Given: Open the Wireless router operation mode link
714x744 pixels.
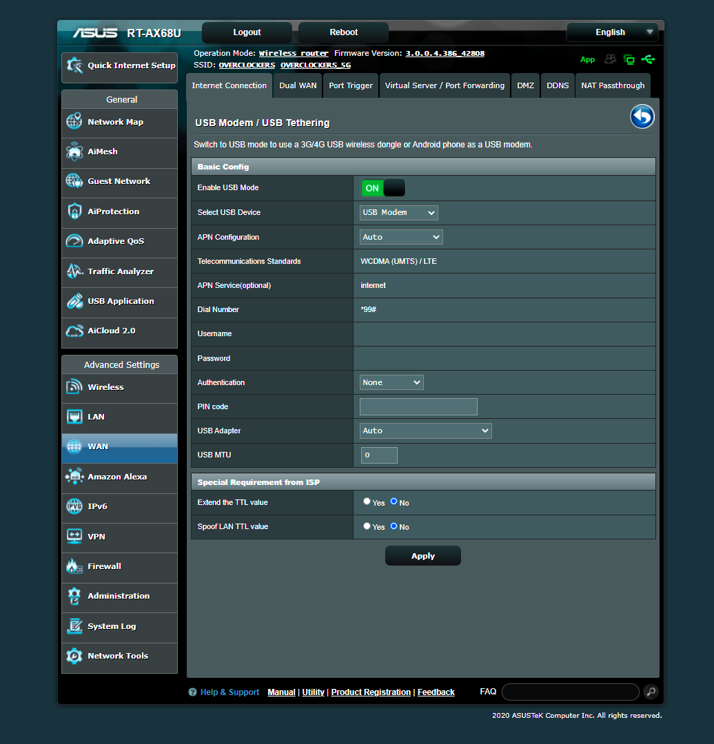Looking at the screenshot, I should [294, 53].
